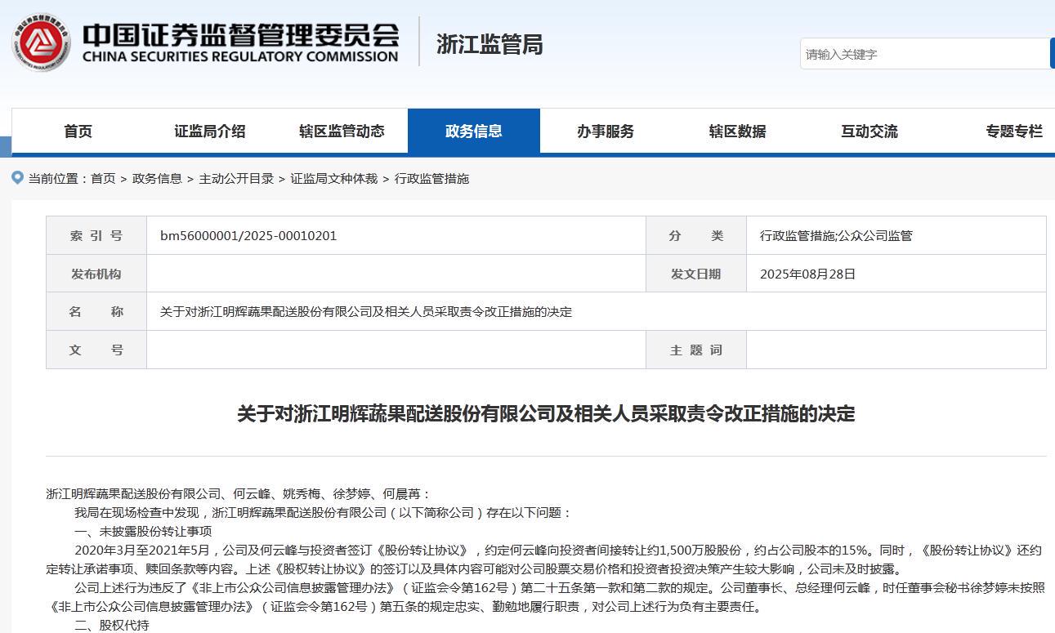The height and width of the screenshot is (633, 1055).
Task: Click the 名称 row document title text
Action: (366, 311)
